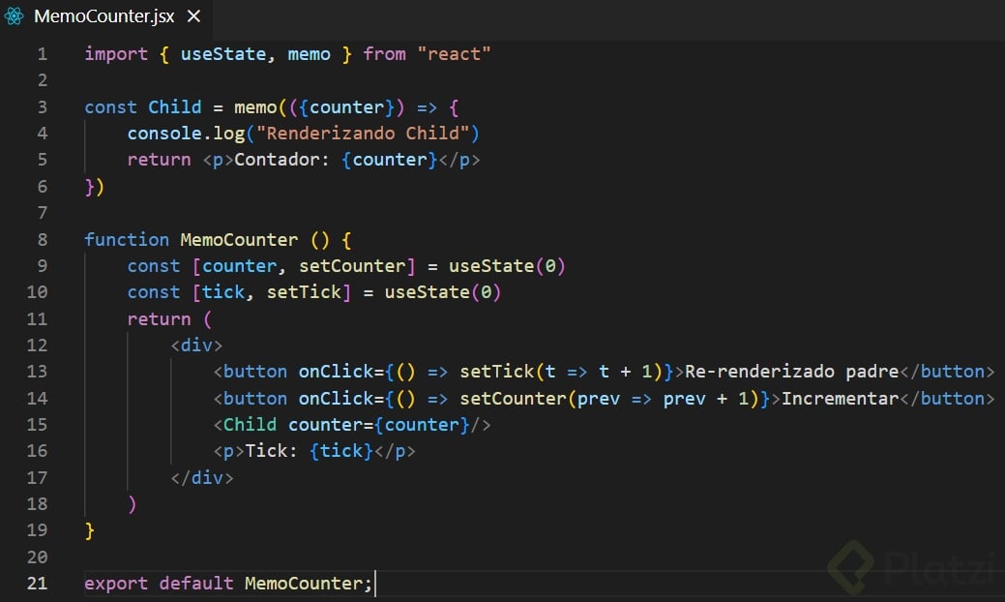Click 'function' keyword on line 8
Image resolution: width=1005 pixels, height=602 pixels.
pyautogui.click(x=127, y=240)
